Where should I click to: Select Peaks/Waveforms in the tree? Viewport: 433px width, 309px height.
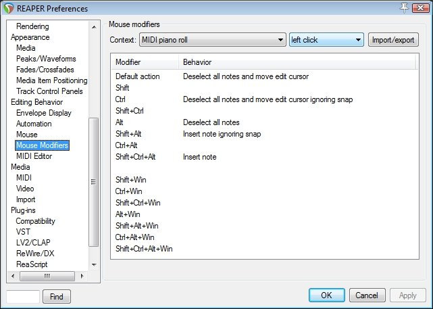(46, 59)
